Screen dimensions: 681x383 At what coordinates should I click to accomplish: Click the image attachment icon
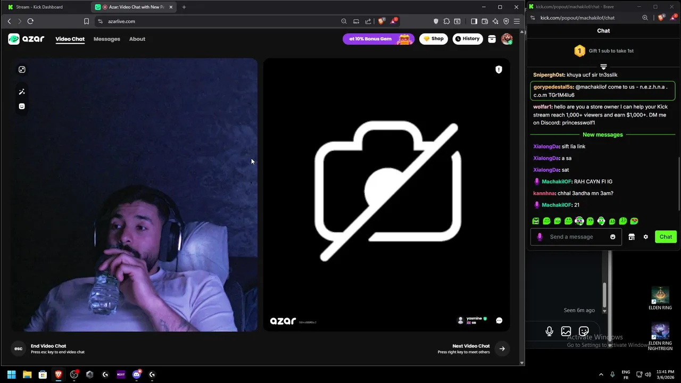[566, 331]
